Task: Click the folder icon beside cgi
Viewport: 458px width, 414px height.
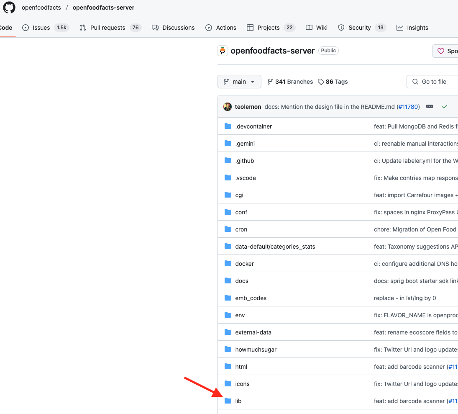Action: pos(228,195)
